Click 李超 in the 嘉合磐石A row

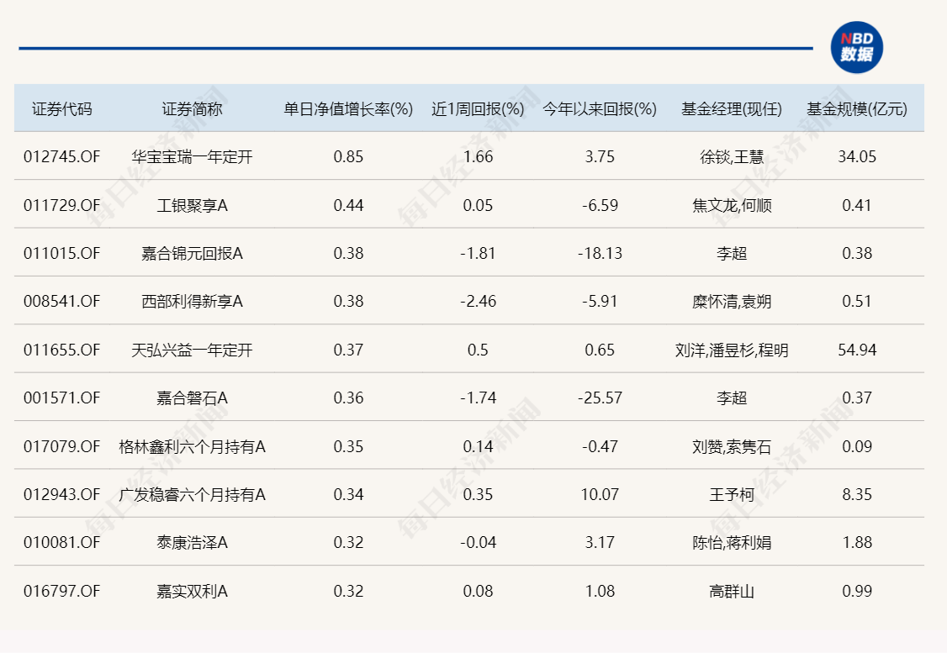click(732, 398)
